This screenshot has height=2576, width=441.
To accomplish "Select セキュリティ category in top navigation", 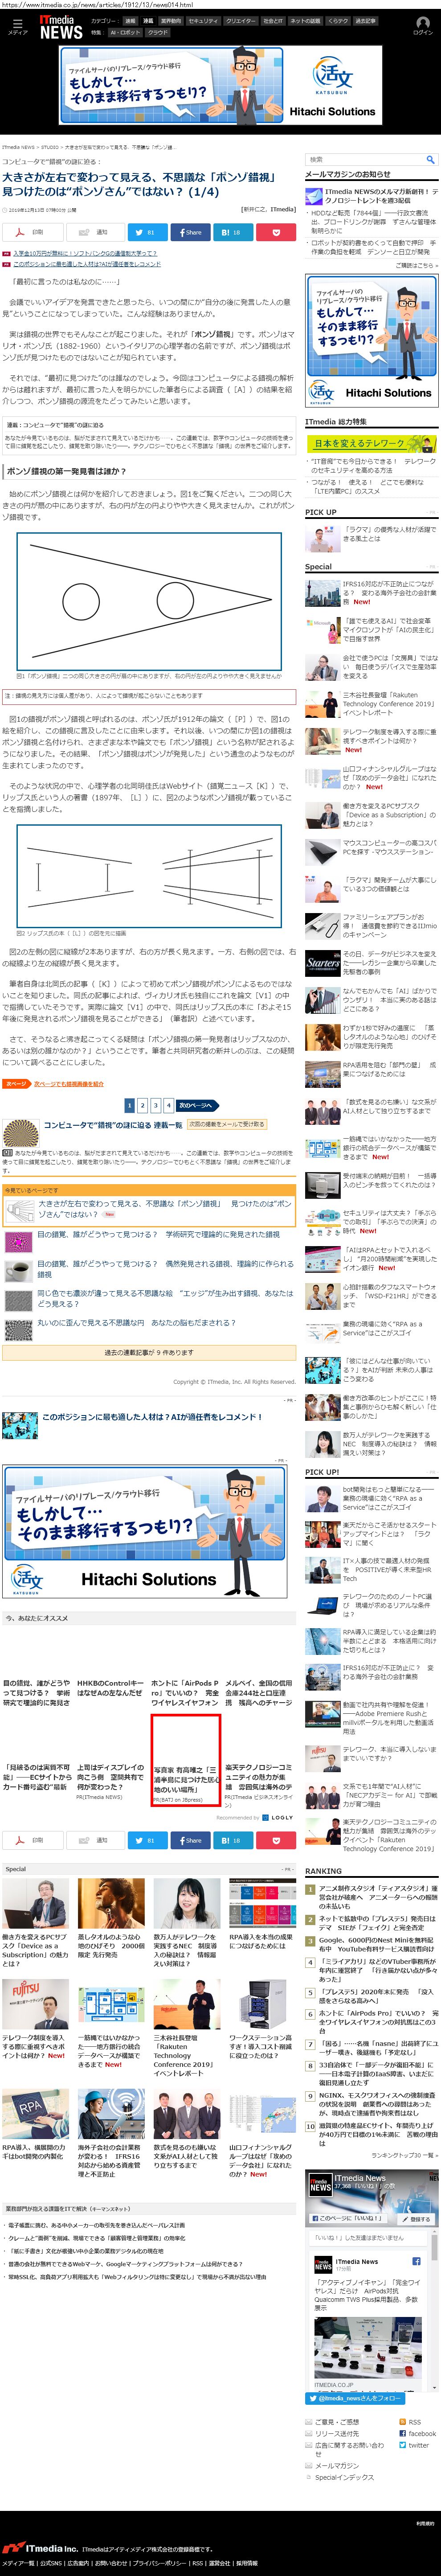I will point(203,20).
